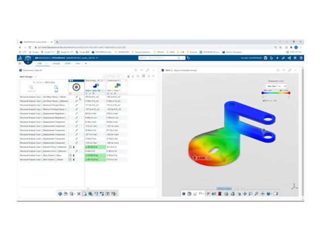
Task: Switch to the CAE dashboard tab
Action: (39, 63)
